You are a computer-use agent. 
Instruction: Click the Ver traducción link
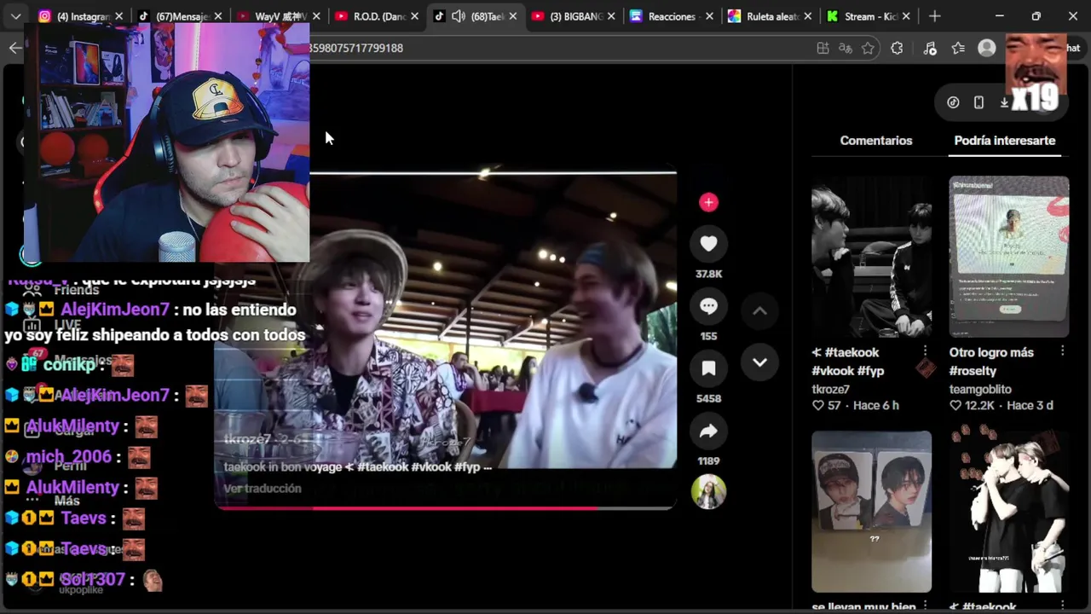[263, 489]
